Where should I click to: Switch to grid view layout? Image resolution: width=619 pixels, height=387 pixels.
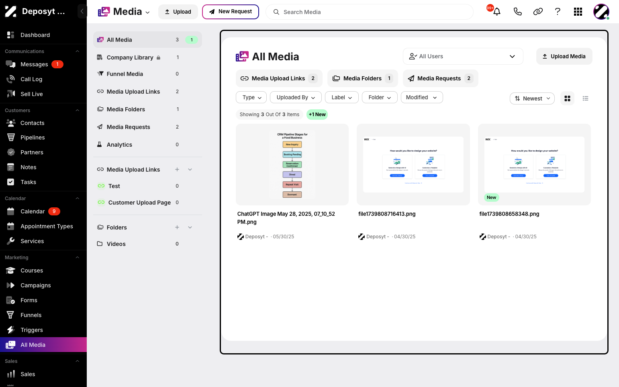567,98
